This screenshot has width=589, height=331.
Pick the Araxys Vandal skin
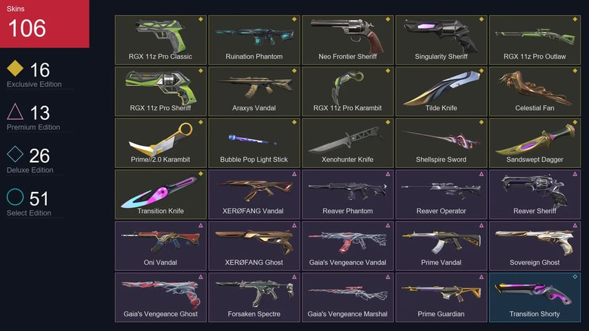pos(254,92)
